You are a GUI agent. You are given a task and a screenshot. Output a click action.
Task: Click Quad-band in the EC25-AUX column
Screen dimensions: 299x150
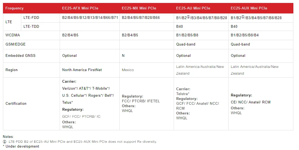click(x=240, y=44)
